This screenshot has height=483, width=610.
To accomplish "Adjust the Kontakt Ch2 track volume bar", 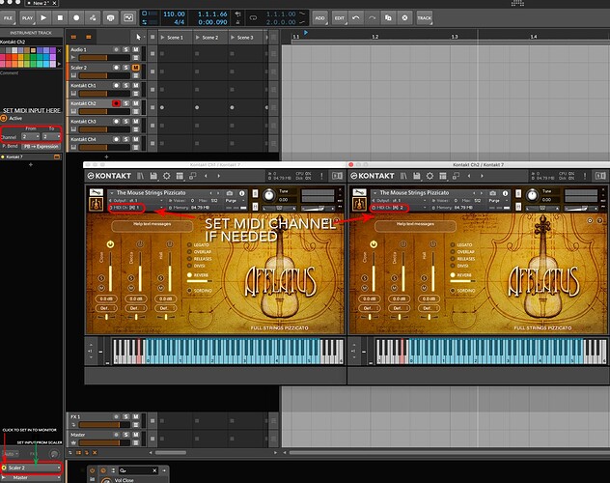I will [x=104, y=111].
